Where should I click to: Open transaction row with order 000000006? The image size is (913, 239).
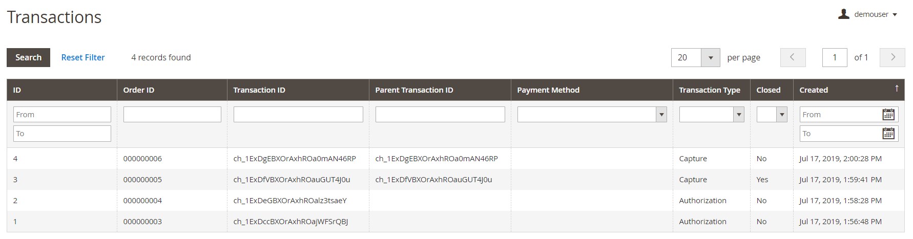click(455, 159)
